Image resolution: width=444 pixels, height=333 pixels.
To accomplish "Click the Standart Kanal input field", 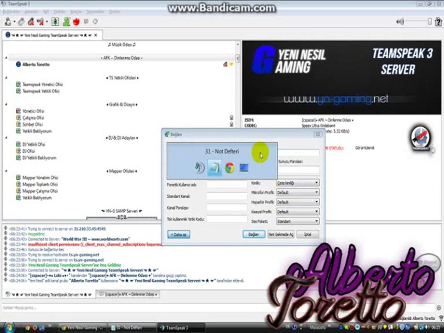I will [x=227, y=196].
